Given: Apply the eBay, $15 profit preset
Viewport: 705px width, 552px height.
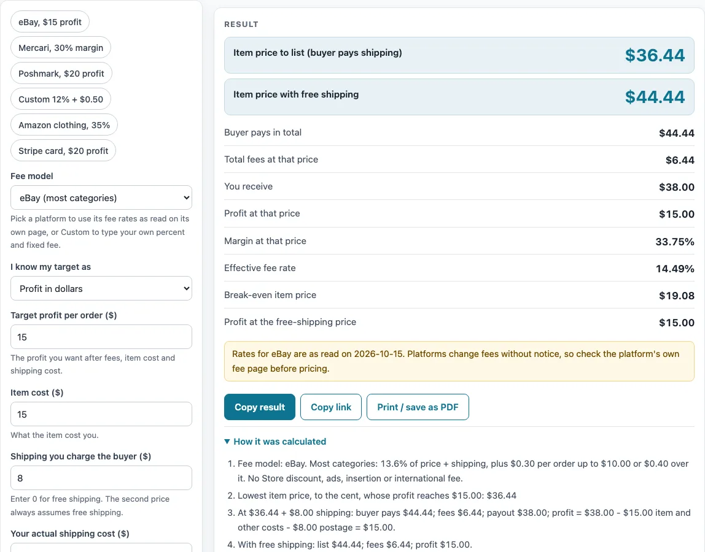Looking at the screenshot, I should pos(50,22).
